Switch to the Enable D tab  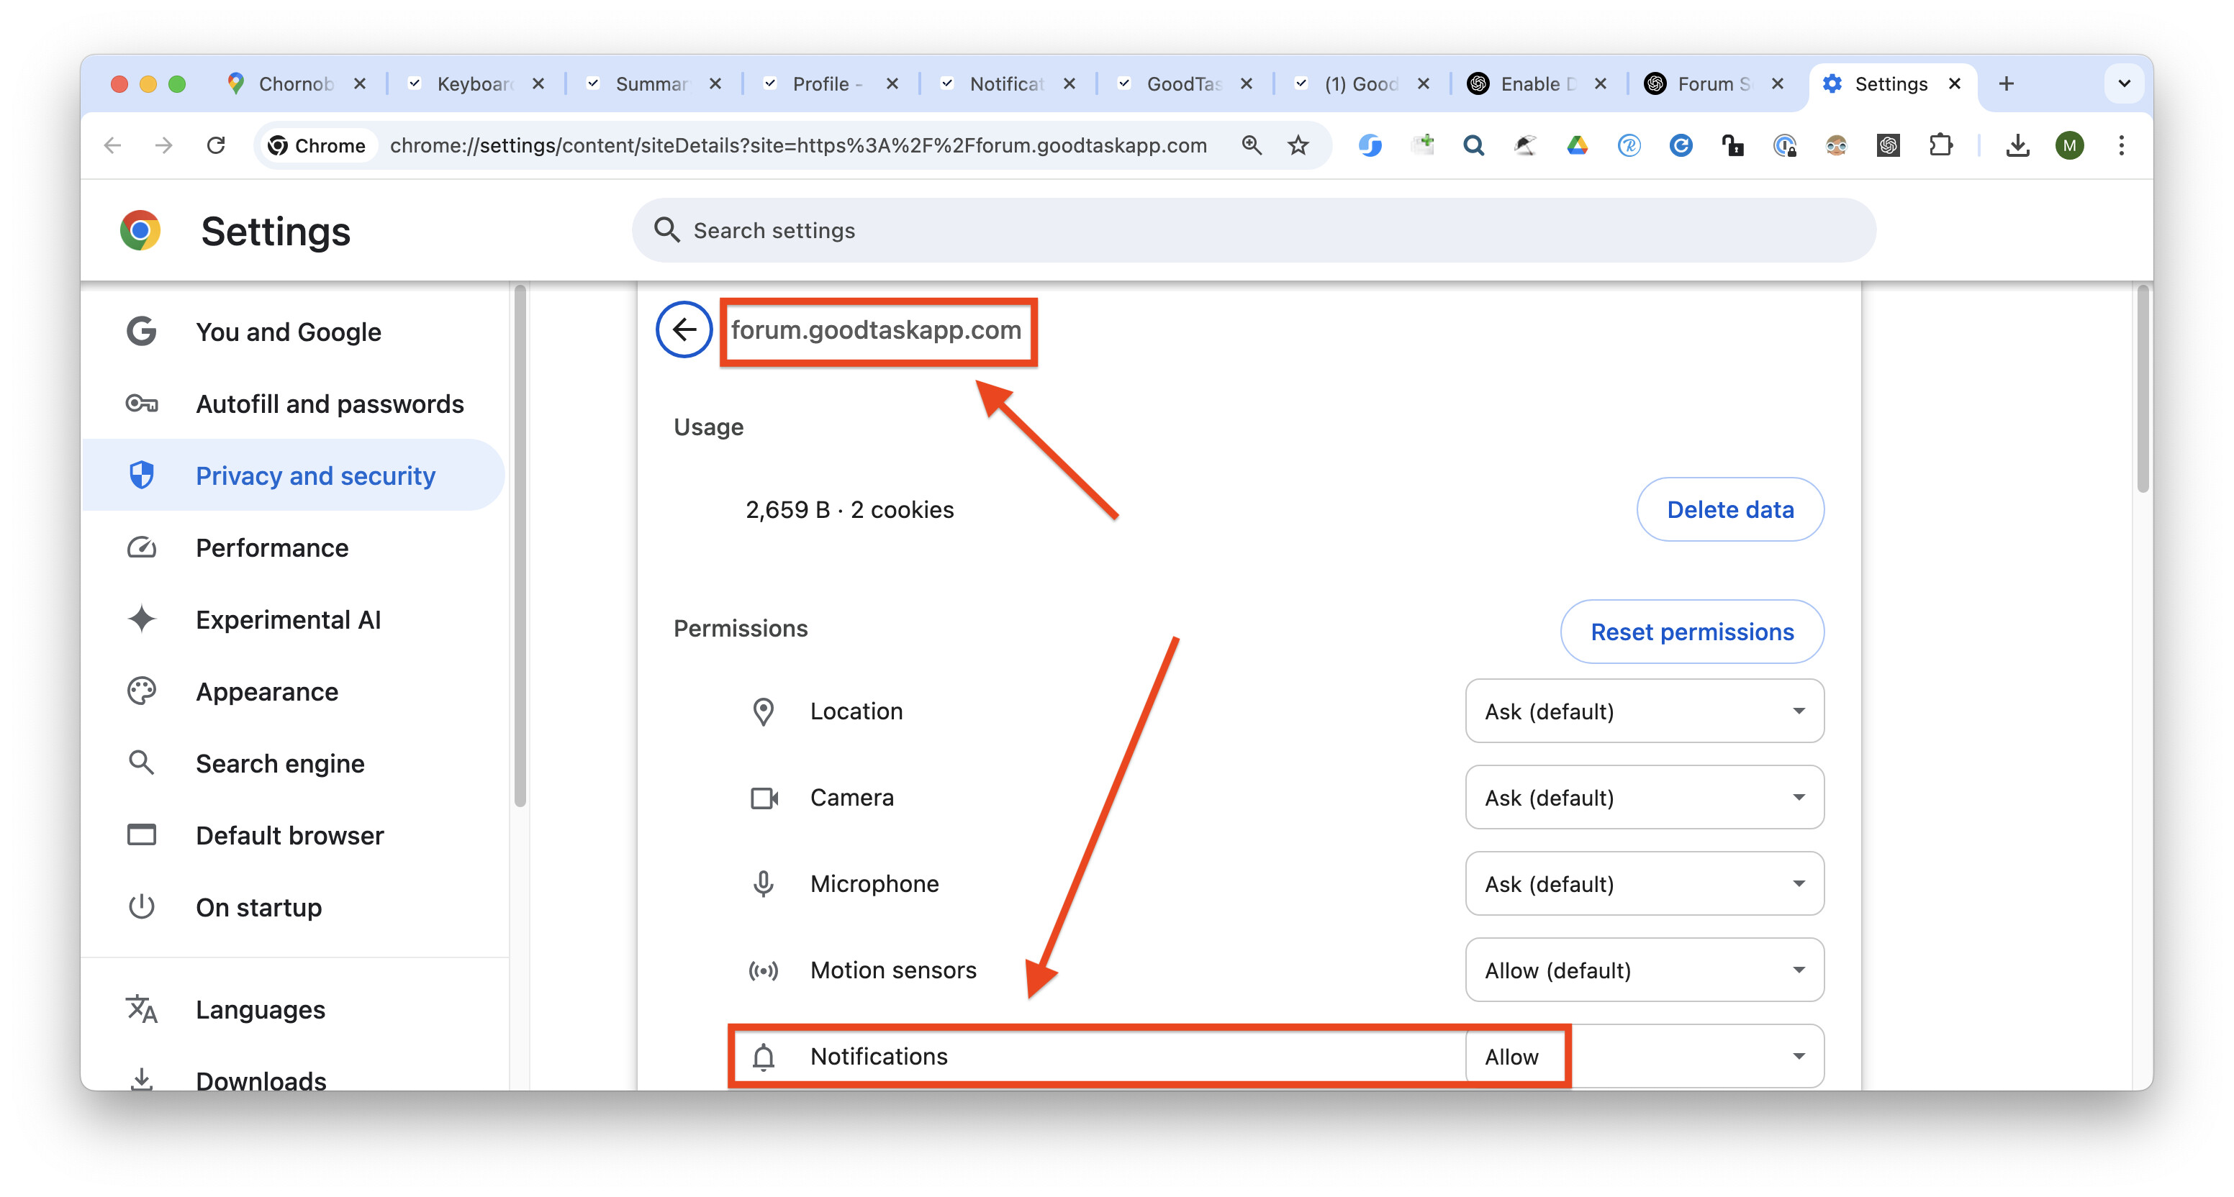coord(1537,84)
